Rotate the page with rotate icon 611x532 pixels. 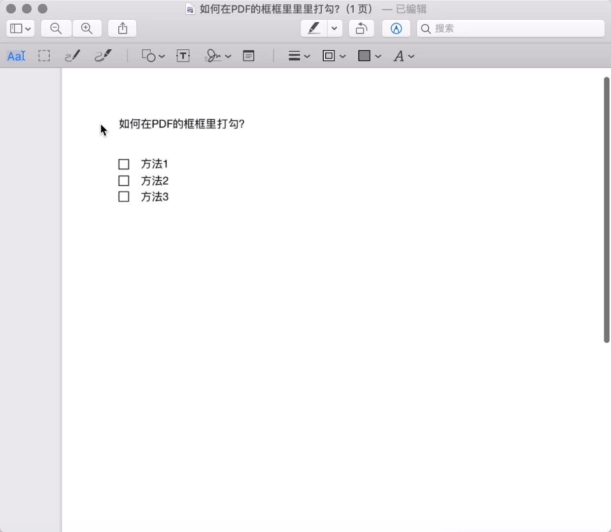click(x=361, y=29)
